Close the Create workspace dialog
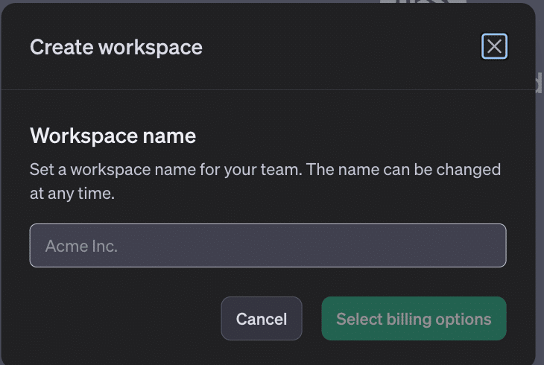 494,47
